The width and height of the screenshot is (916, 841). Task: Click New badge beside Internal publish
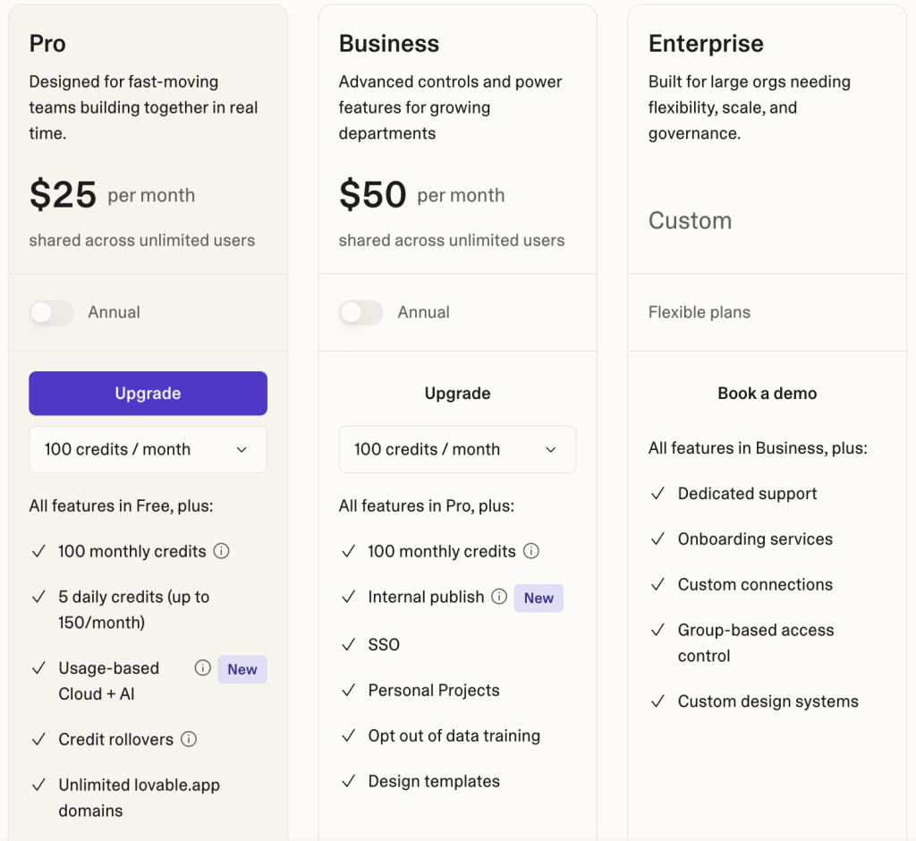coord(539,598)
